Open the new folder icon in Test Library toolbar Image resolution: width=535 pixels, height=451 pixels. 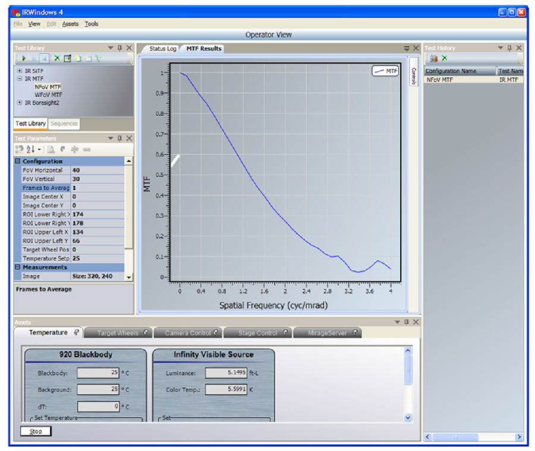[89, 59]
